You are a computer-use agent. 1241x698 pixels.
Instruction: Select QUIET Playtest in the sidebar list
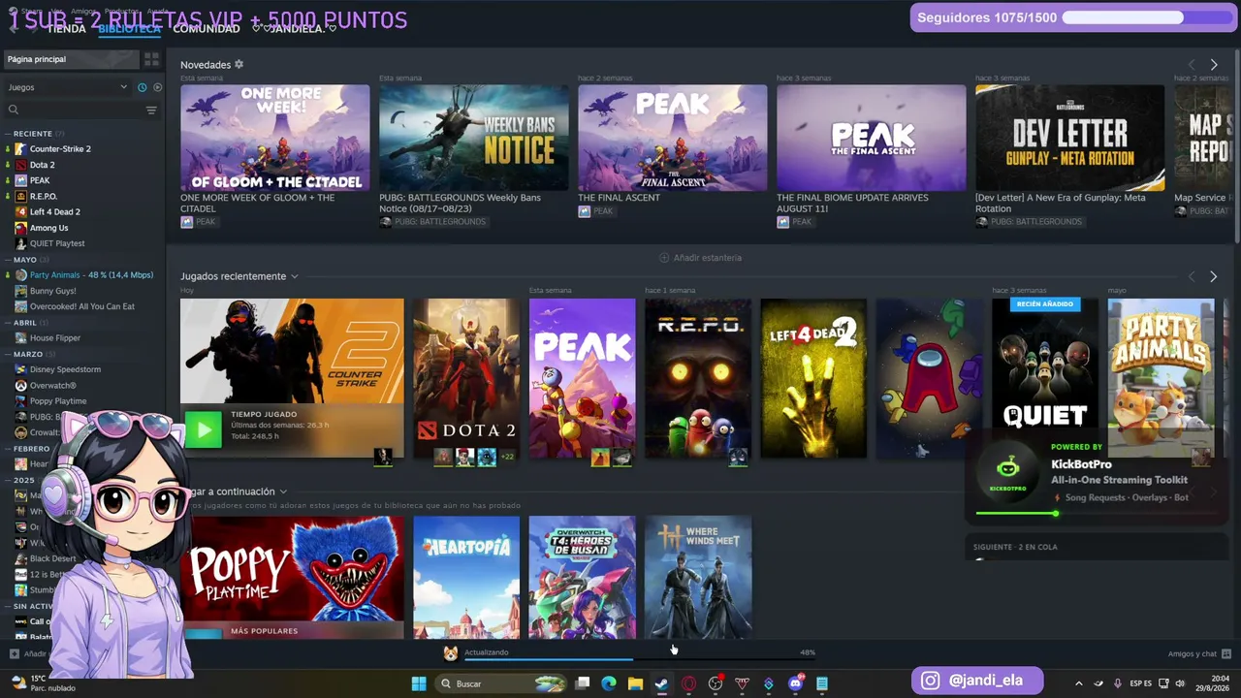pos(57,243)
